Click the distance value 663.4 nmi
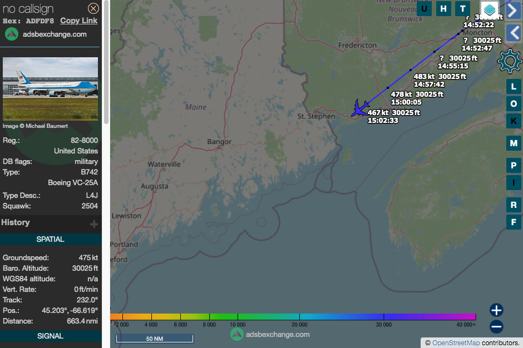This screenshot has height=348, width=523. point(82,321)
